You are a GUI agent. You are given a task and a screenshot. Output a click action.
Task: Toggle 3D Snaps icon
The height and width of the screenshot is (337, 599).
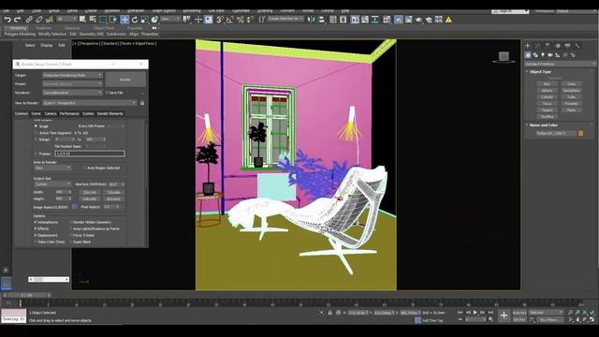220,20
